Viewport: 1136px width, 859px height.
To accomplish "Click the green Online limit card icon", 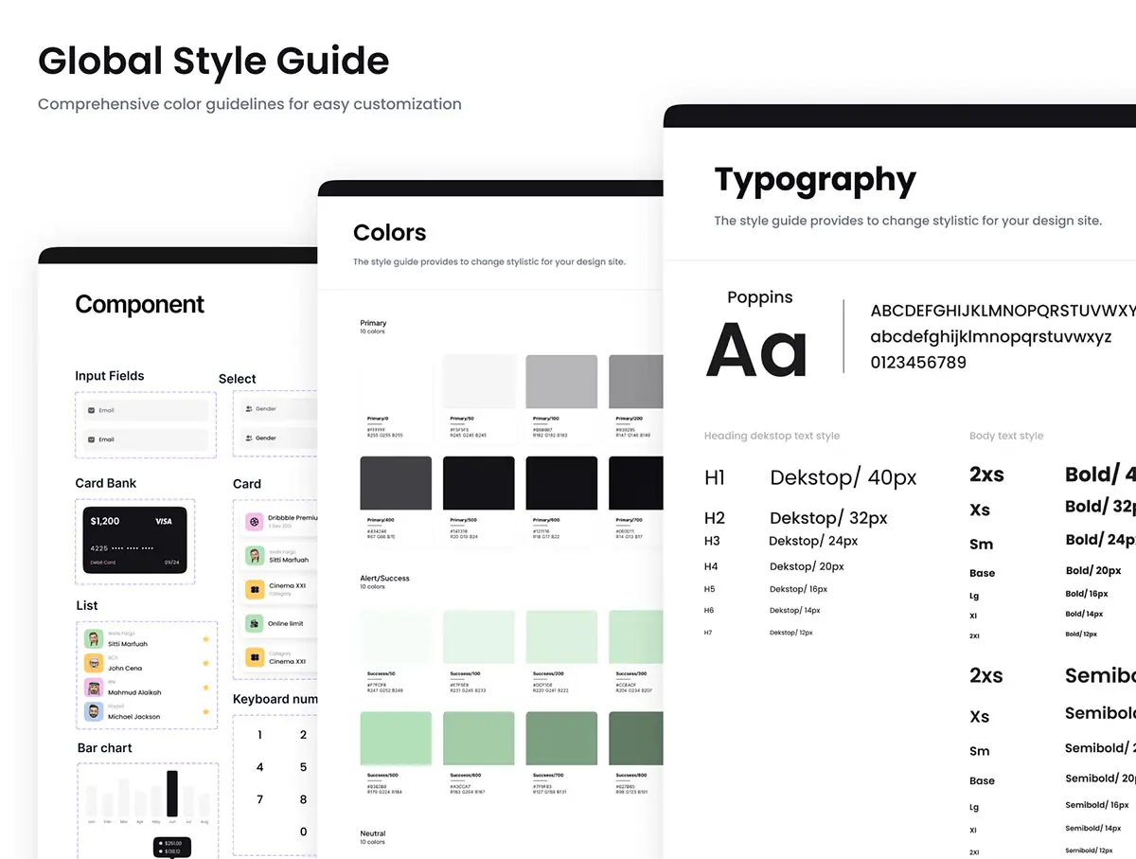I will pyautogui.click(x=254, y=623).
